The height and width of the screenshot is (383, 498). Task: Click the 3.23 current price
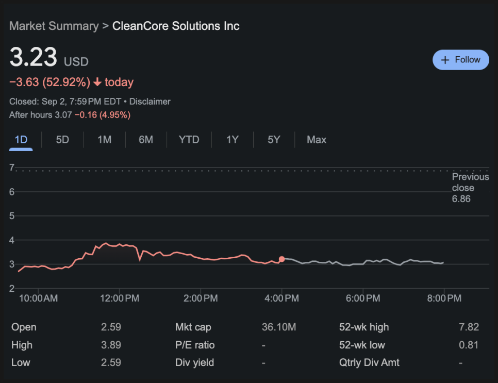[x=34, y=57]
